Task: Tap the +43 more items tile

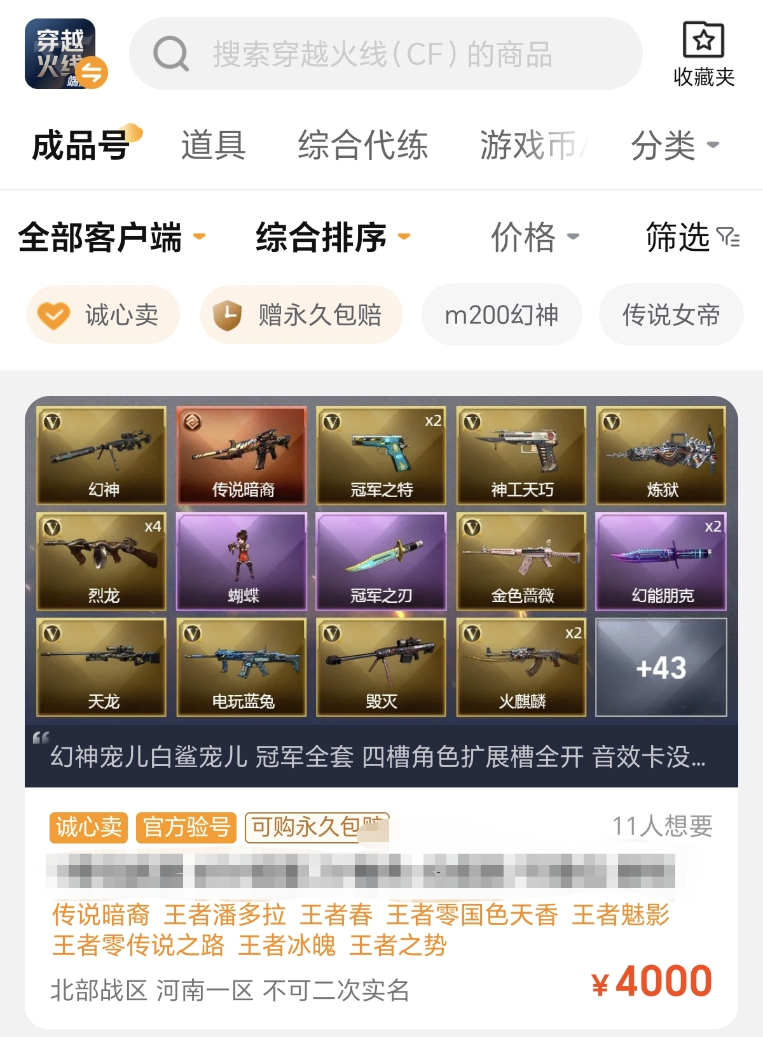Action: (x=661, y=667)
